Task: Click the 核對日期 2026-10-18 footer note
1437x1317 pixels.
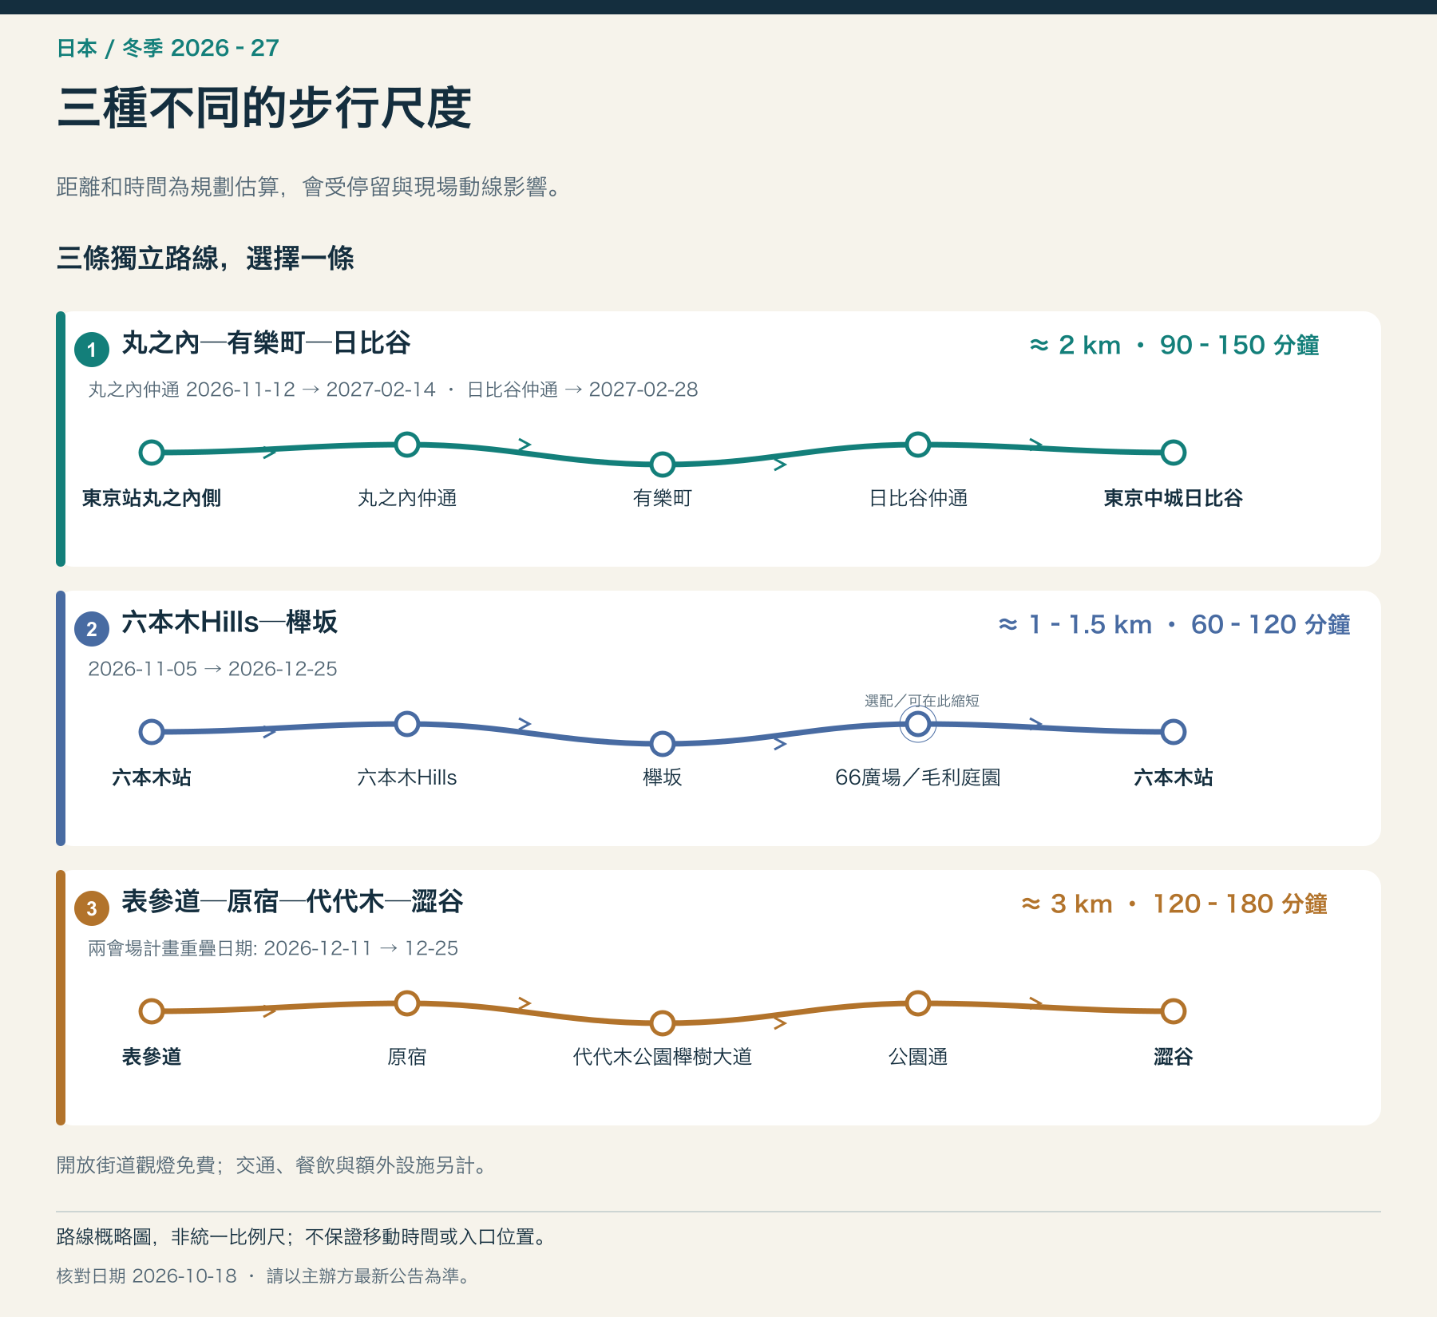Action: pos(263,1275)
